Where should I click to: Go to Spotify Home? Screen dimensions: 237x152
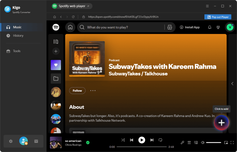click(x=70, y=27)
